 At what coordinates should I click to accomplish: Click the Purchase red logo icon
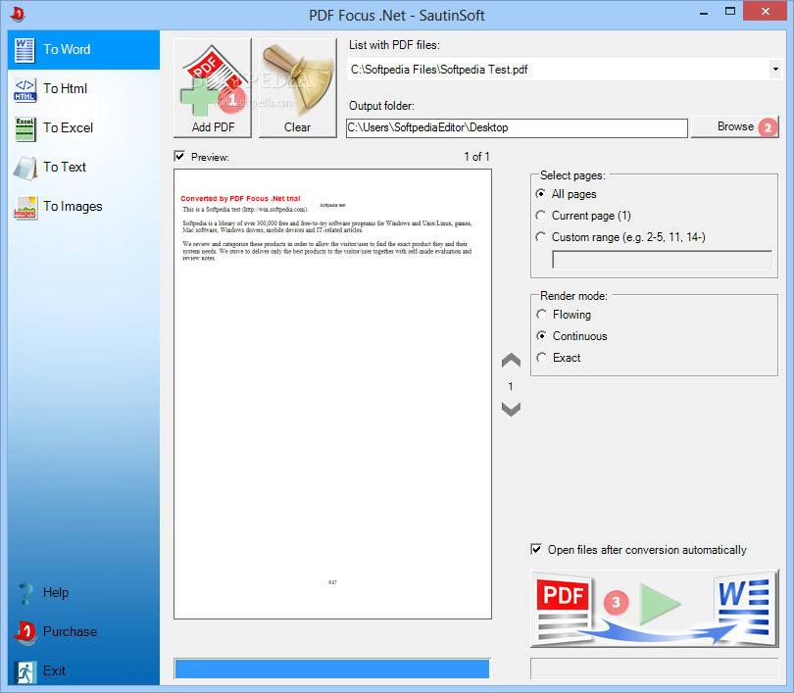tap(25, 633)
